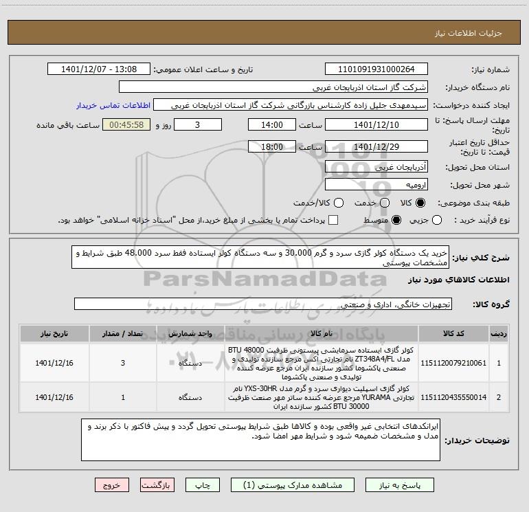Click the گروه کالا field
Image resolution: width=529 pixels, height=512 pixels.
(263, 304)
